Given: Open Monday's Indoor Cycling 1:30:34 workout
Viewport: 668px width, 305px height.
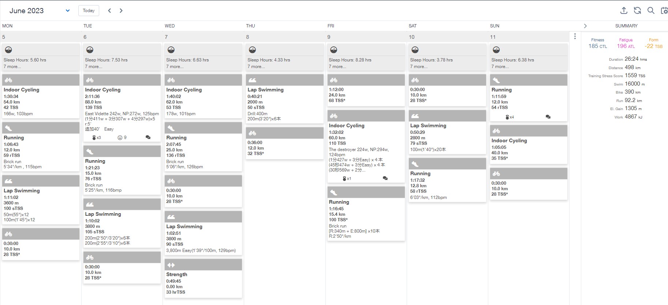Looking at the screenshot, I should pyautogui.click(x=41, y=96).
